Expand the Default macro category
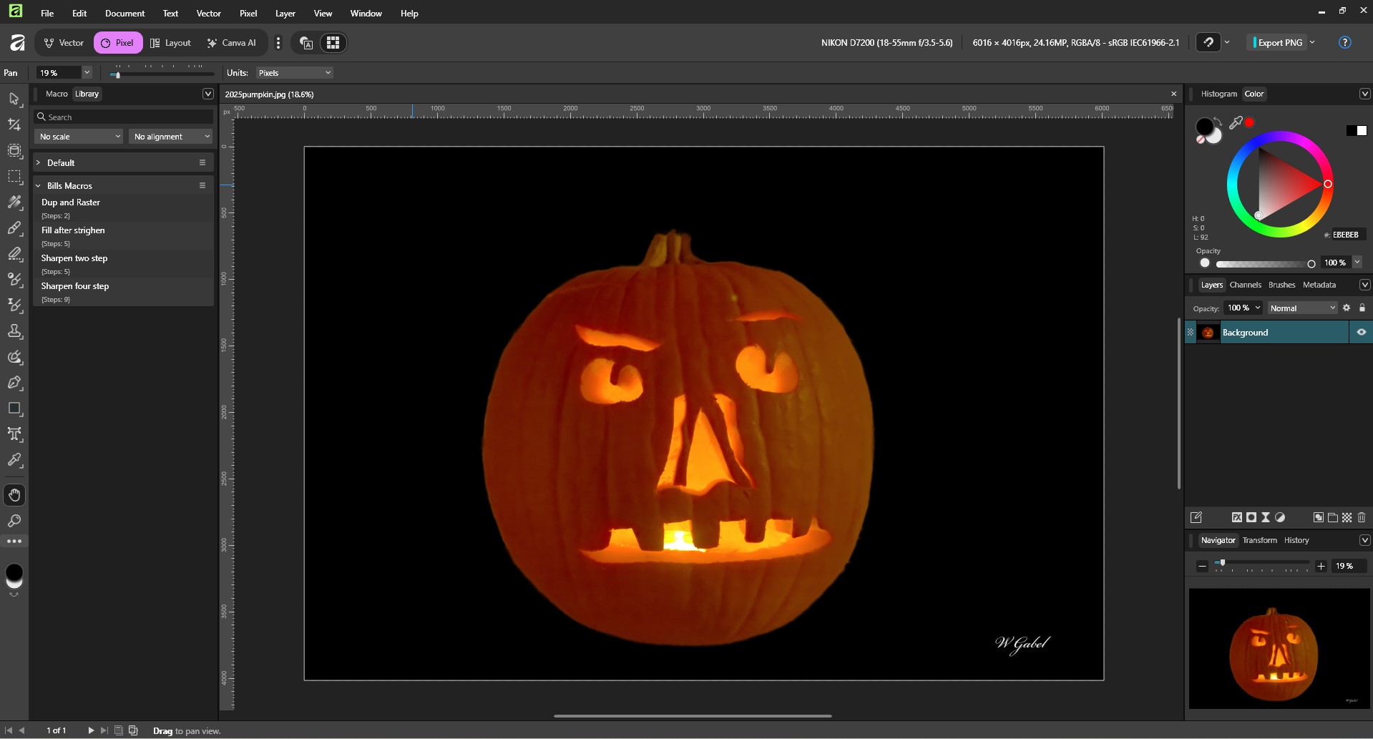 pyautogui.click(x=39, y=163)
